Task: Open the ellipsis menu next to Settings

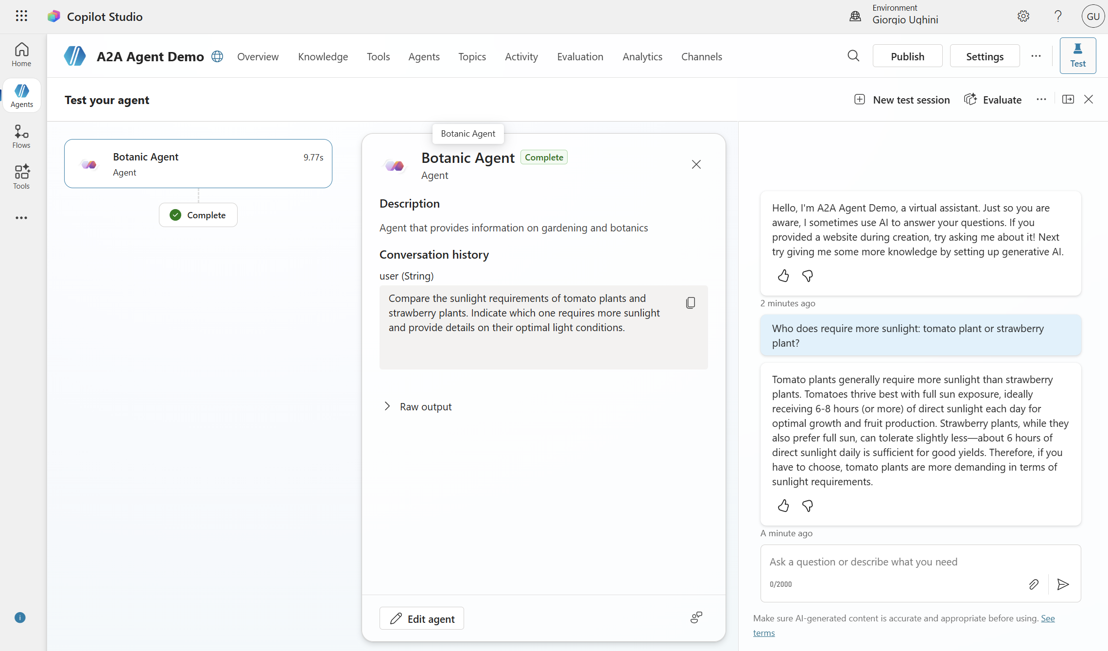Action: (x=1036, y=56)
